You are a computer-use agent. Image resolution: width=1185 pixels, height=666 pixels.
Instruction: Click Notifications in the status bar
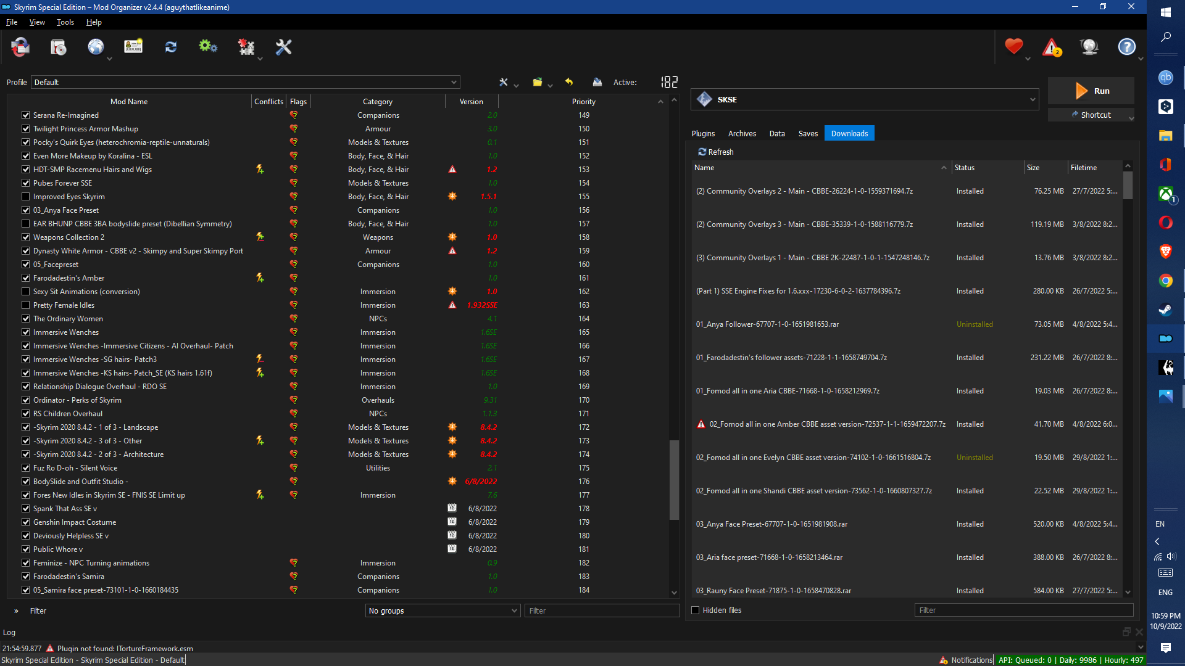tap(966, 660)
